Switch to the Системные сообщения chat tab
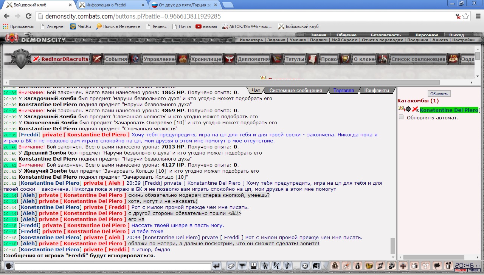Screen dimensions: 484x275 (x=296, y=90)
